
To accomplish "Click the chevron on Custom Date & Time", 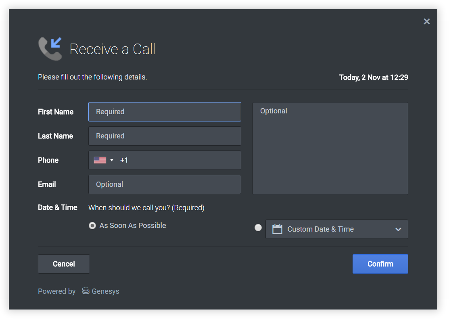I will tap(399, 229).
